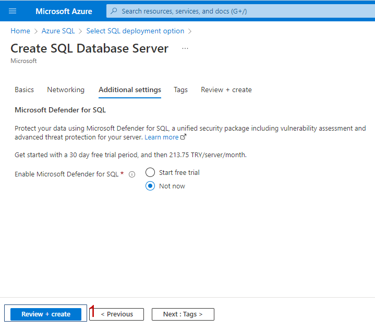Click the blue Review + create button
Image resolution: width=375 pixels, height=331 pixels.
point(46,314)
